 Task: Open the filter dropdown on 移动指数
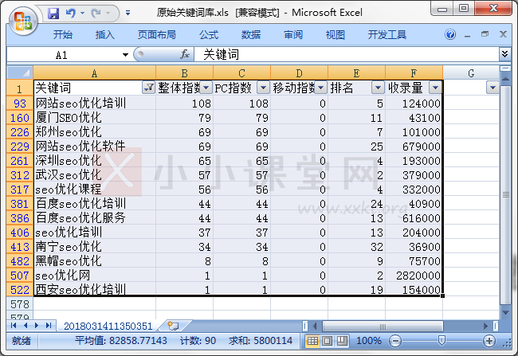(321, 88)
